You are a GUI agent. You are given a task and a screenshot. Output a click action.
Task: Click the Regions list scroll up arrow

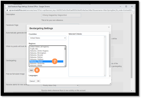click(x=65, y=47)
